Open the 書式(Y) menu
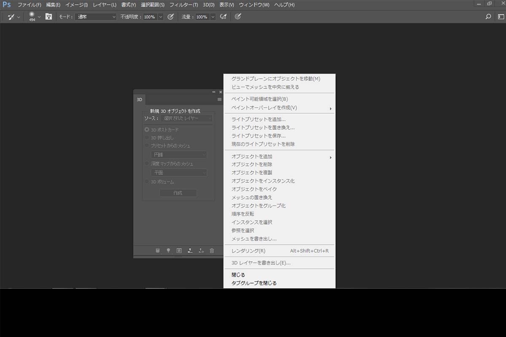The height and width of the screenshot is (337, 506). click(x=129, y=5)
